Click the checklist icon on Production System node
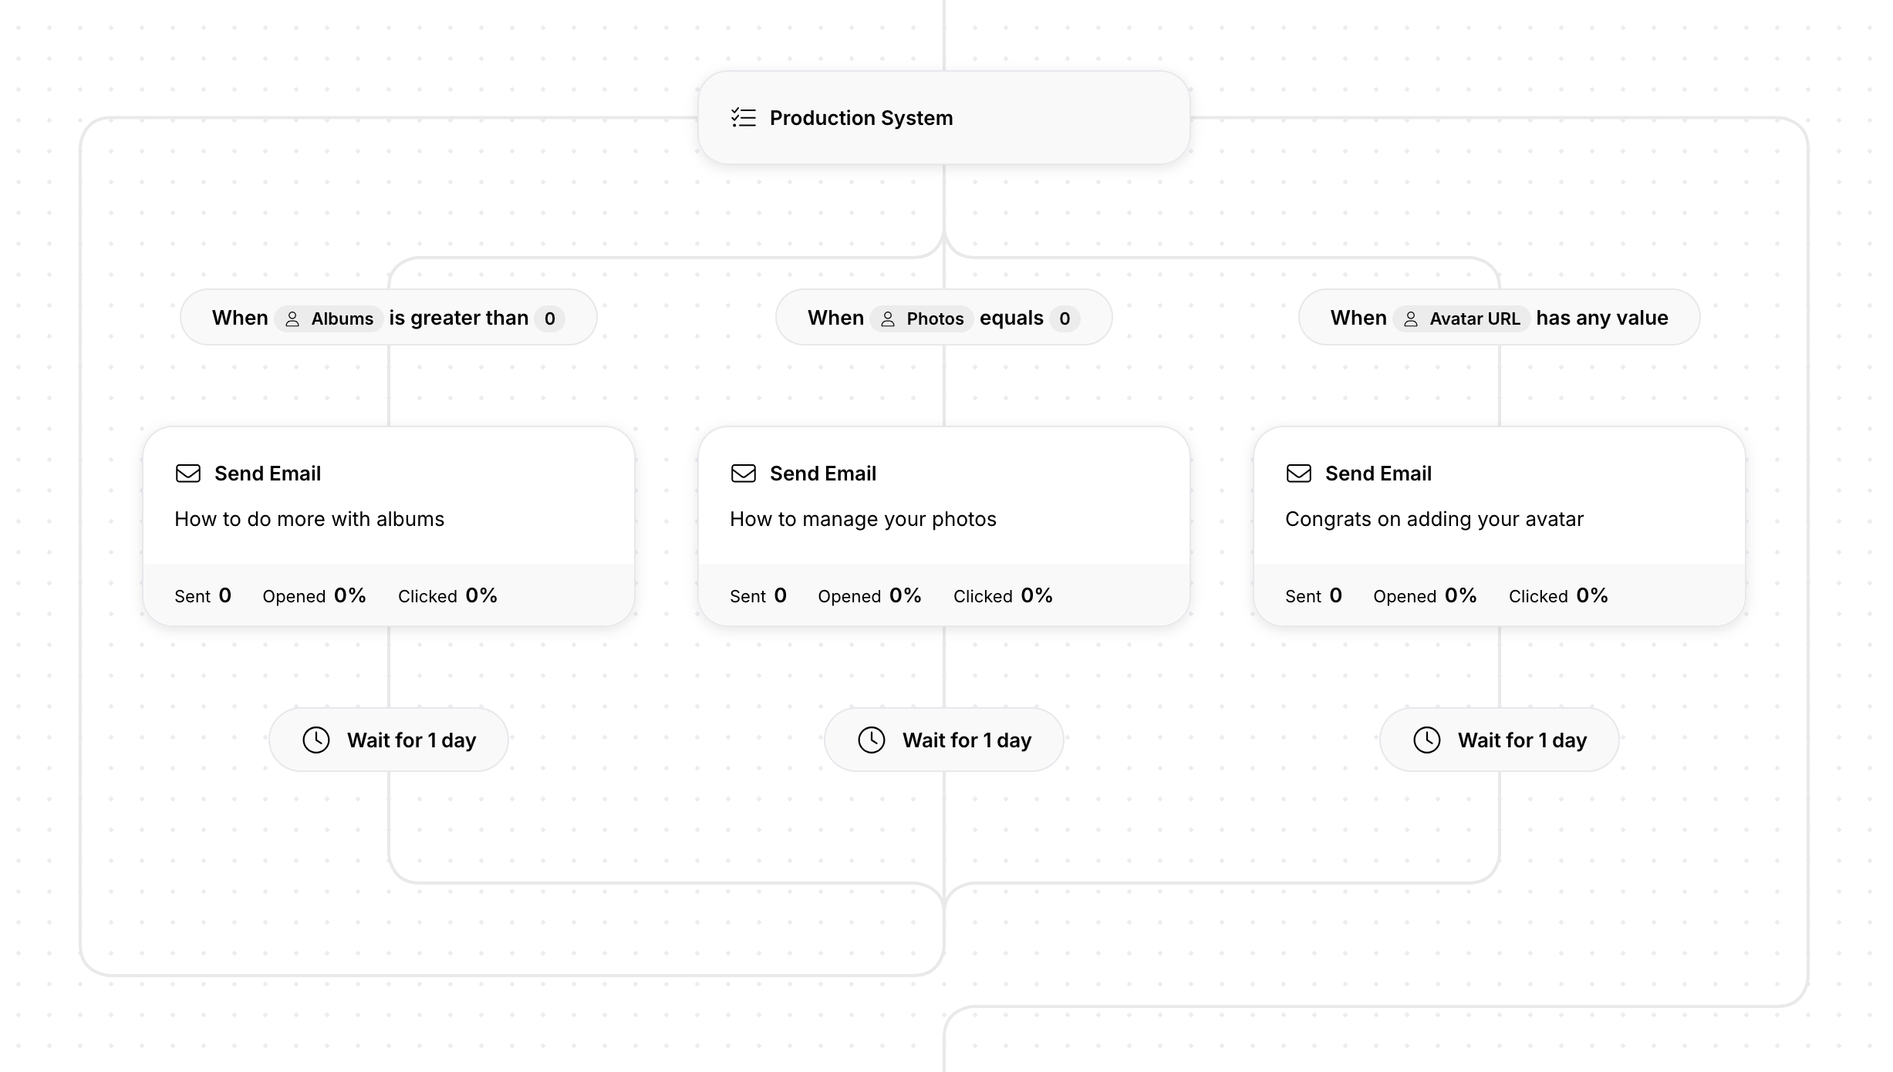 tap(742, 118)
